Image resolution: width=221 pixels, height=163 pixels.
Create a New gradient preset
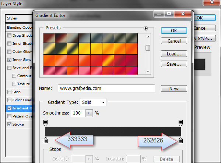[174, 89]
